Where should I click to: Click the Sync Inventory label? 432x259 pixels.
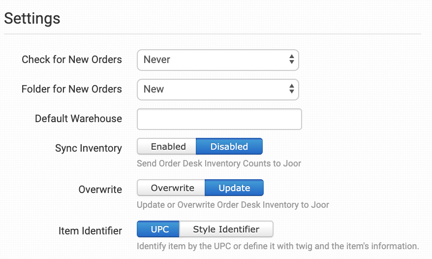pos(89,148)
